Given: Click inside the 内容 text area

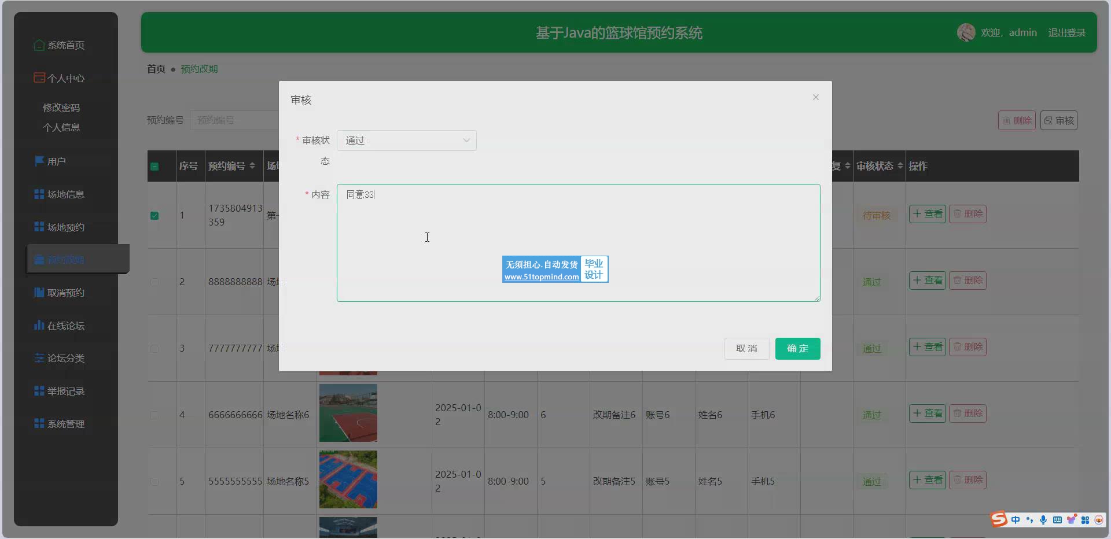Looking at the screenshot, I should pos(577,243).
